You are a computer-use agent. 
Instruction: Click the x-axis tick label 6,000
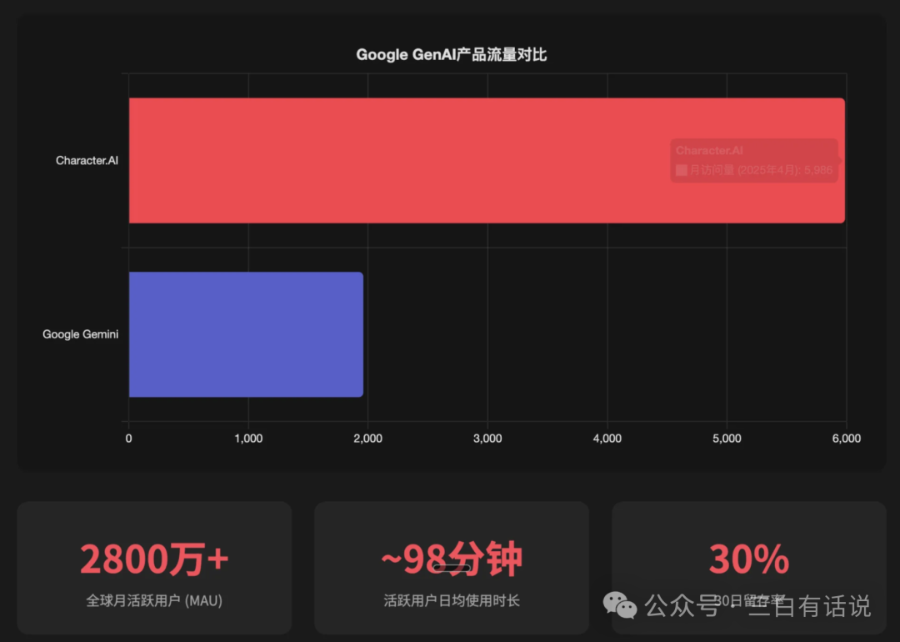[847, 439]
